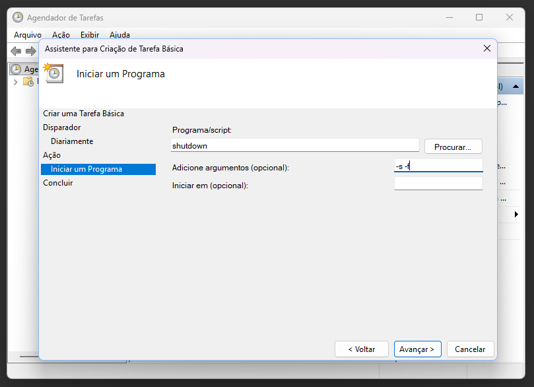Click the Agendador de Tarefas title bar clock icon
Screen dimensions: 534x387
pyautogui.click(x=18, y=18)
